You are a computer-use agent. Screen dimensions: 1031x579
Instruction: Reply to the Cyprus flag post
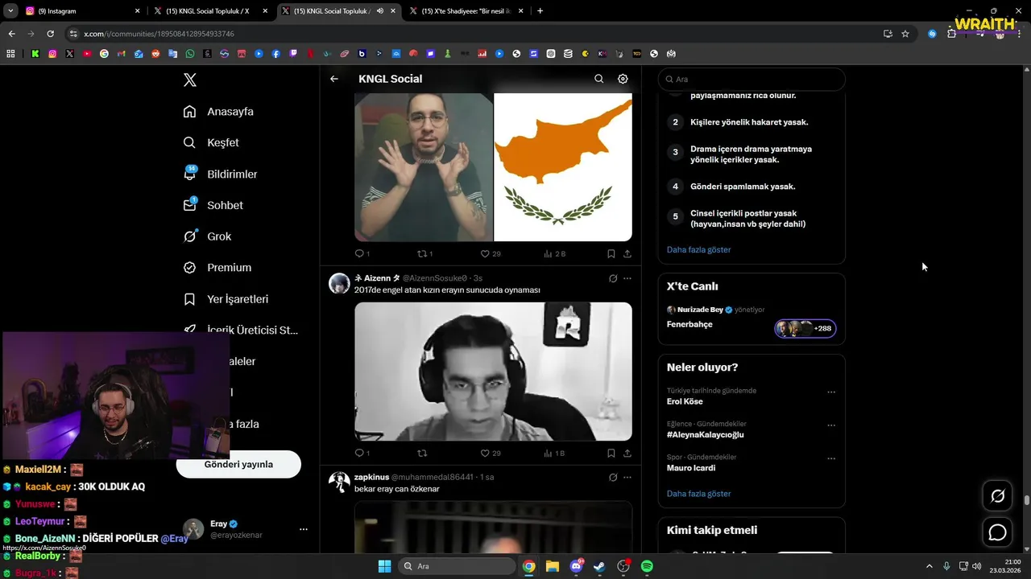coord(362,253)
